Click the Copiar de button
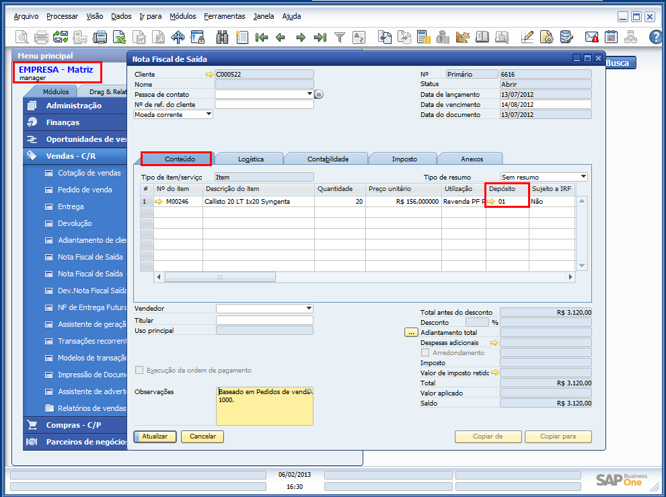 488,436
